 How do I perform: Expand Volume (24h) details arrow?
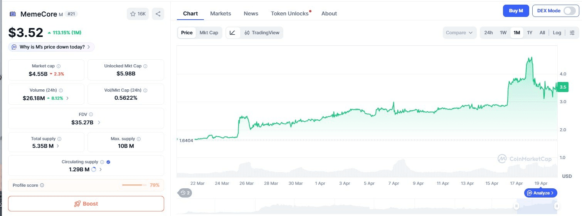[68, 98]
